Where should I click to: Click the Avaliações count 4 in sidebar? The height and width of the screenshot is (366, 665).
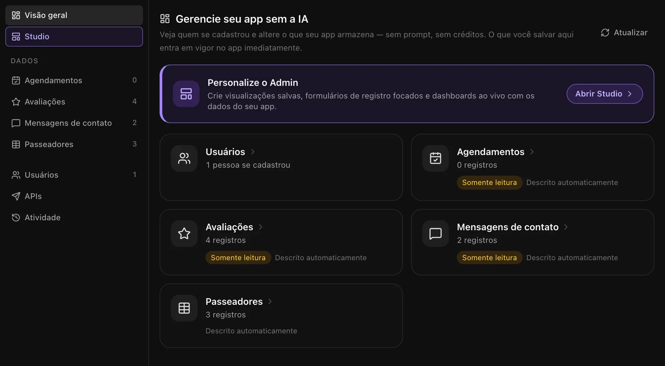[x=134, y=101]
